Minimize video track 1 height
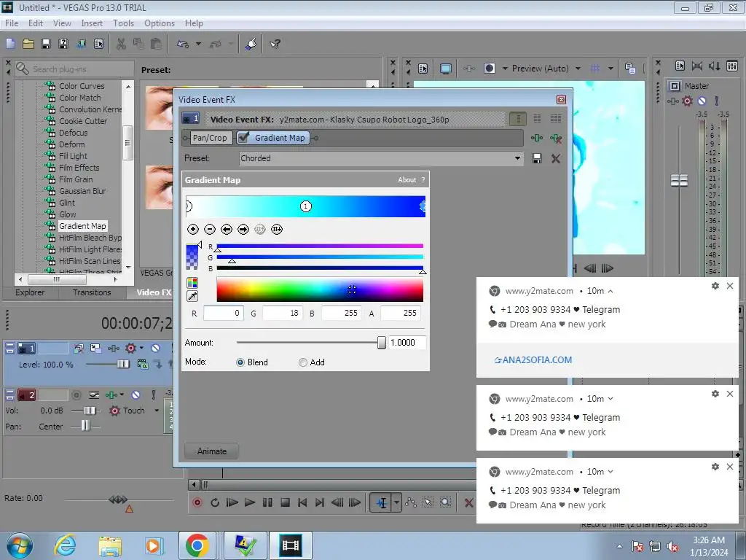The image size is (746, 560). pyautogui.click(x=9, y=346)
